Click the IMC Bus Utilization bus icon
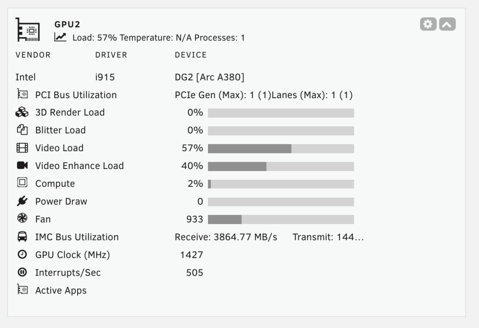This screenshot has width=479, height=328. 22,236
